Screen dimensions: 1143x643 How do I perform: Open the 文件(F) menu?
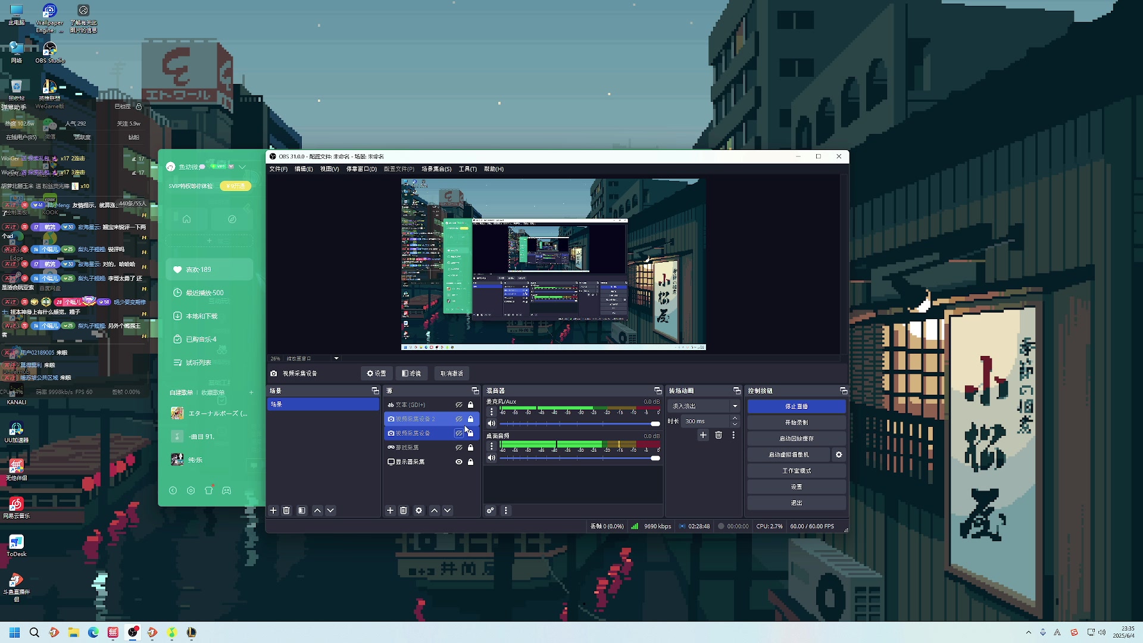point(278,169)
